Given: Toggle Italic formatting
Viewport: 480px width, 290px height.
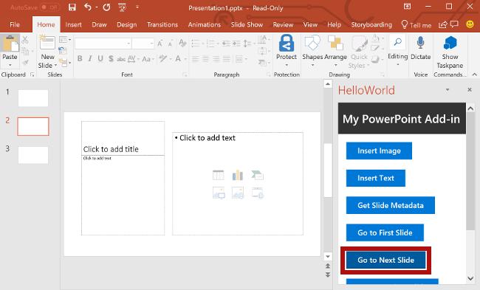Looking at the screenshot, I should (90, 58).
